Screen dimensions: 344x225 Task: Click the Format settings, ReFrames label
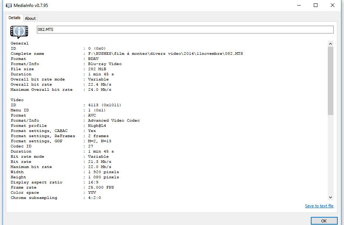43,136
